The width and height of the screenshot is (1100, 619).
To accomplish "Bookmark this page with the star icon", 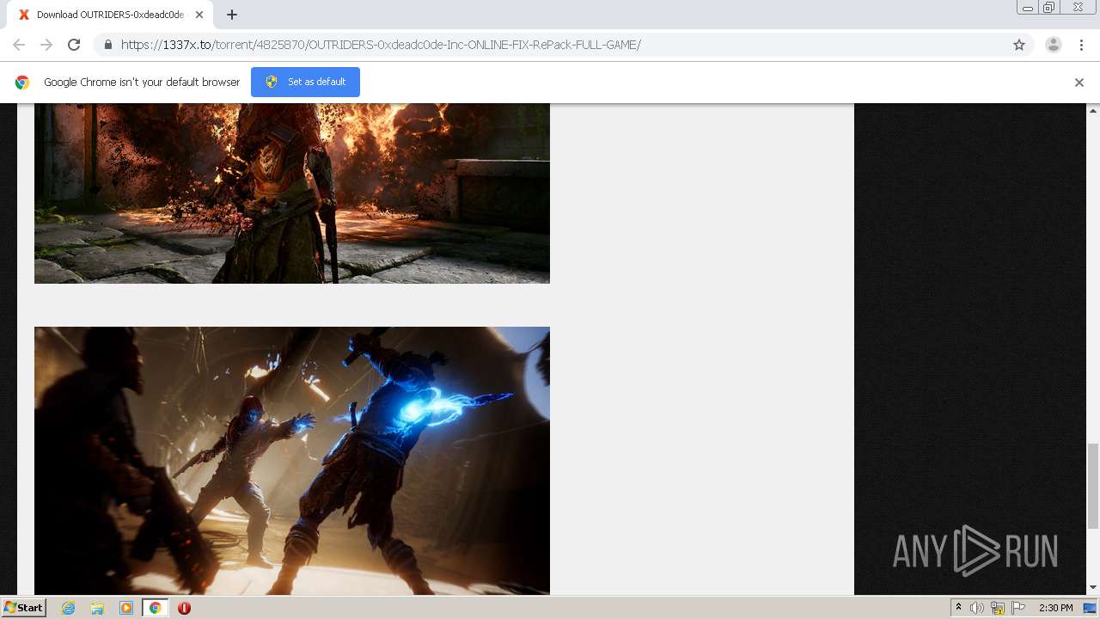I will click(x=1019, y=45).
